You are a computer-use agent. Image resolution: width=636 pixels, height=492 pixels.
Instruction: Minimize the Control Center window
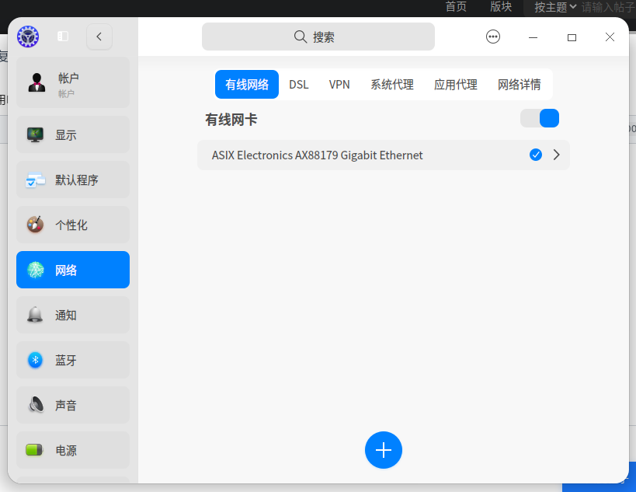tap(533, 37)
